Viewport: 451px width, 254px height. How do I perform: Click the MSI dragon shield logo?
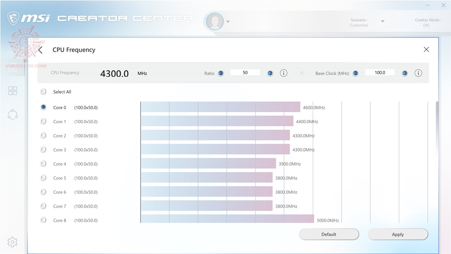tap(13, 18)
